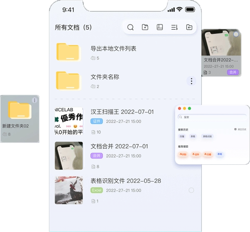Tick the selection circle on 文档合并 card

pos(236,34)
